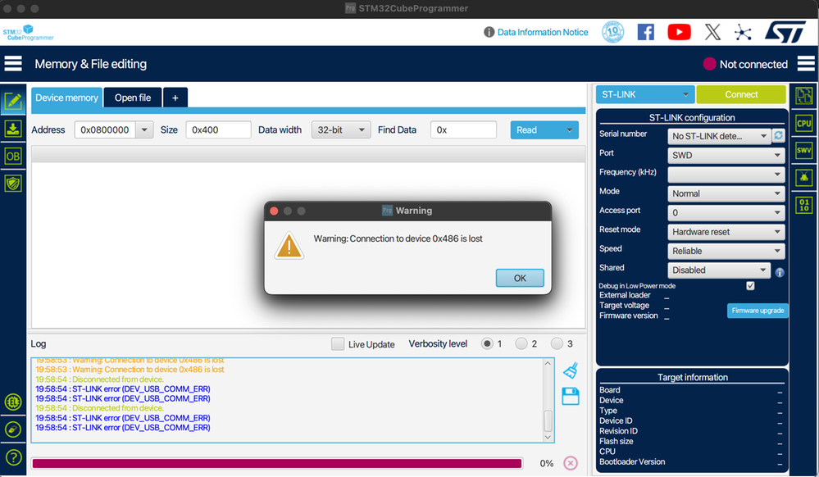This screenshot has width=819, height=477.
Task: Click the eraser full chip erase icon
Action: click(13, 429)
